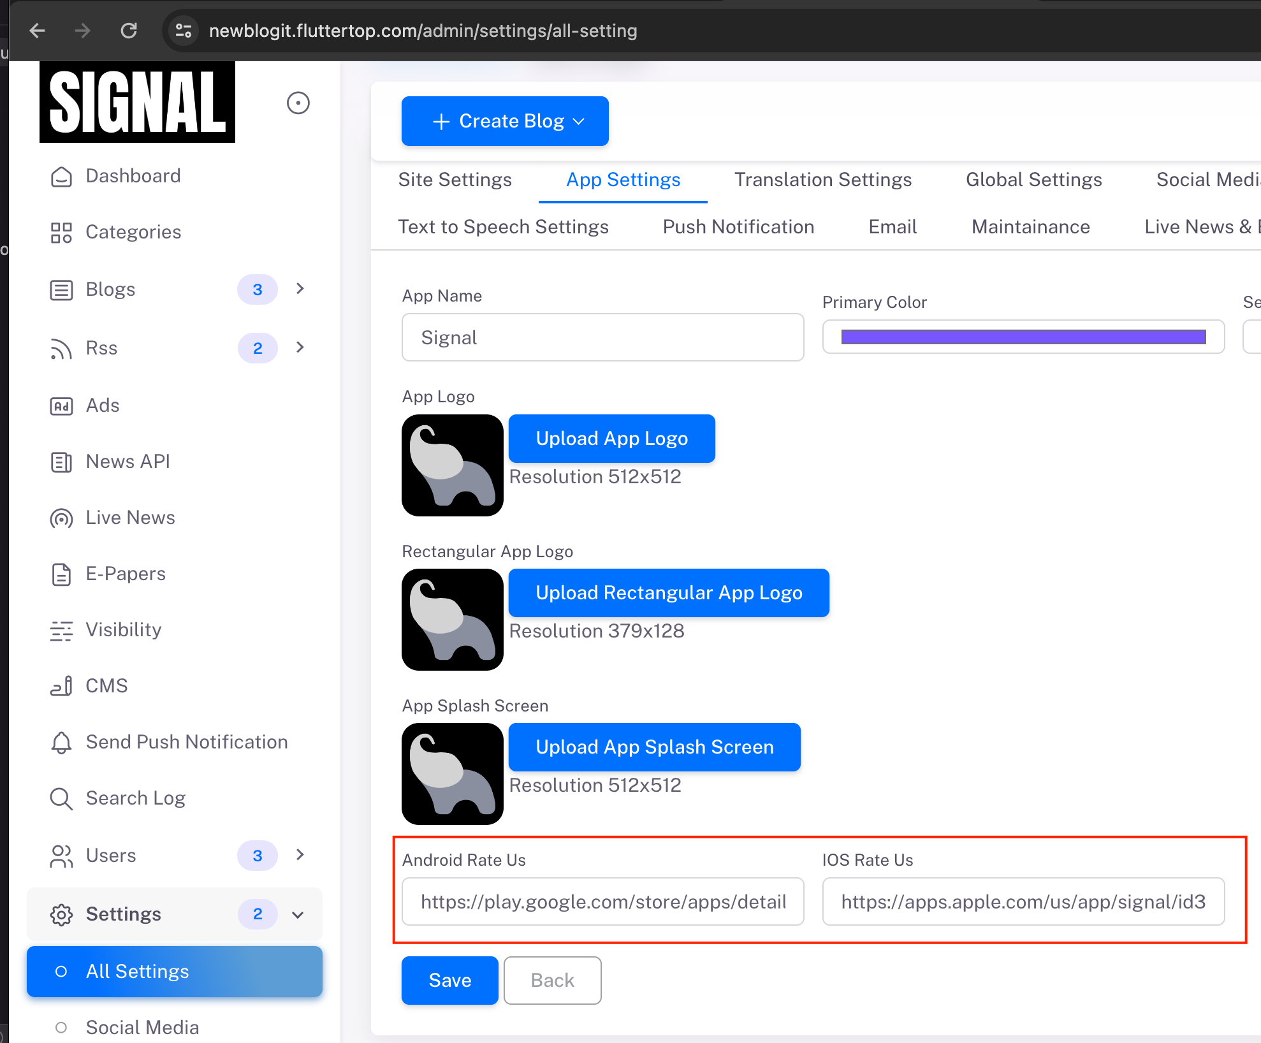Click the E-Papers document icon
The height and width of the screenshot is (1043, 1261).
click(x=61, y=574)
